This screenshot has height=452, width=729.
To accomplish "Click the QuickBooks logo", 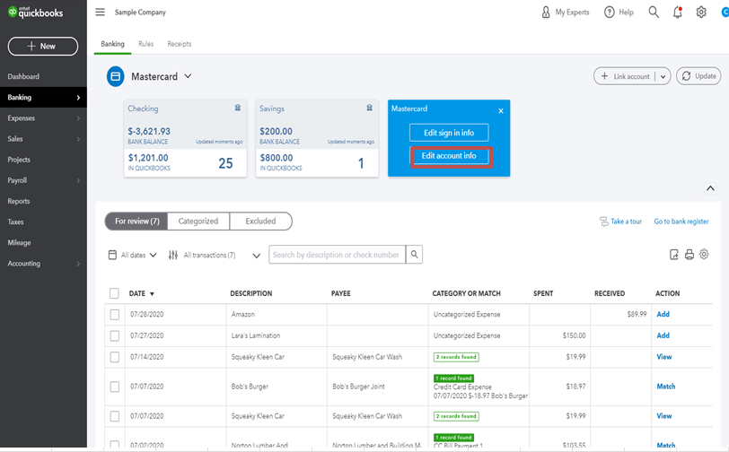I will (35, 12).
